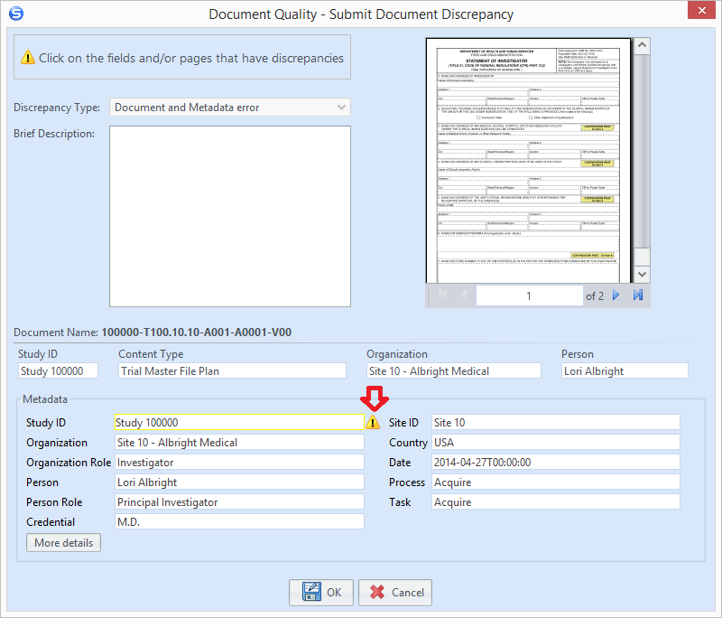This screenshot has width=722, height=618.
Task: Jump to last page of document preview
Action: [x=638, y=295]
